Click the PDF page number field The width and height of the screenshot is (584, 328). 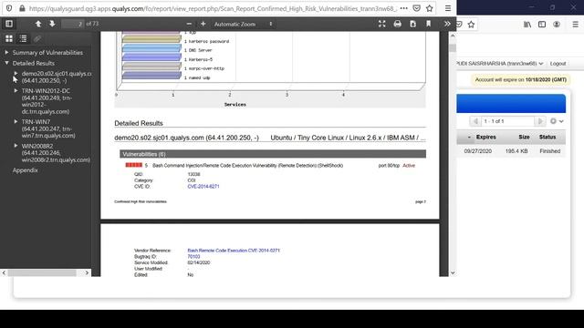(x=72, y=24)
